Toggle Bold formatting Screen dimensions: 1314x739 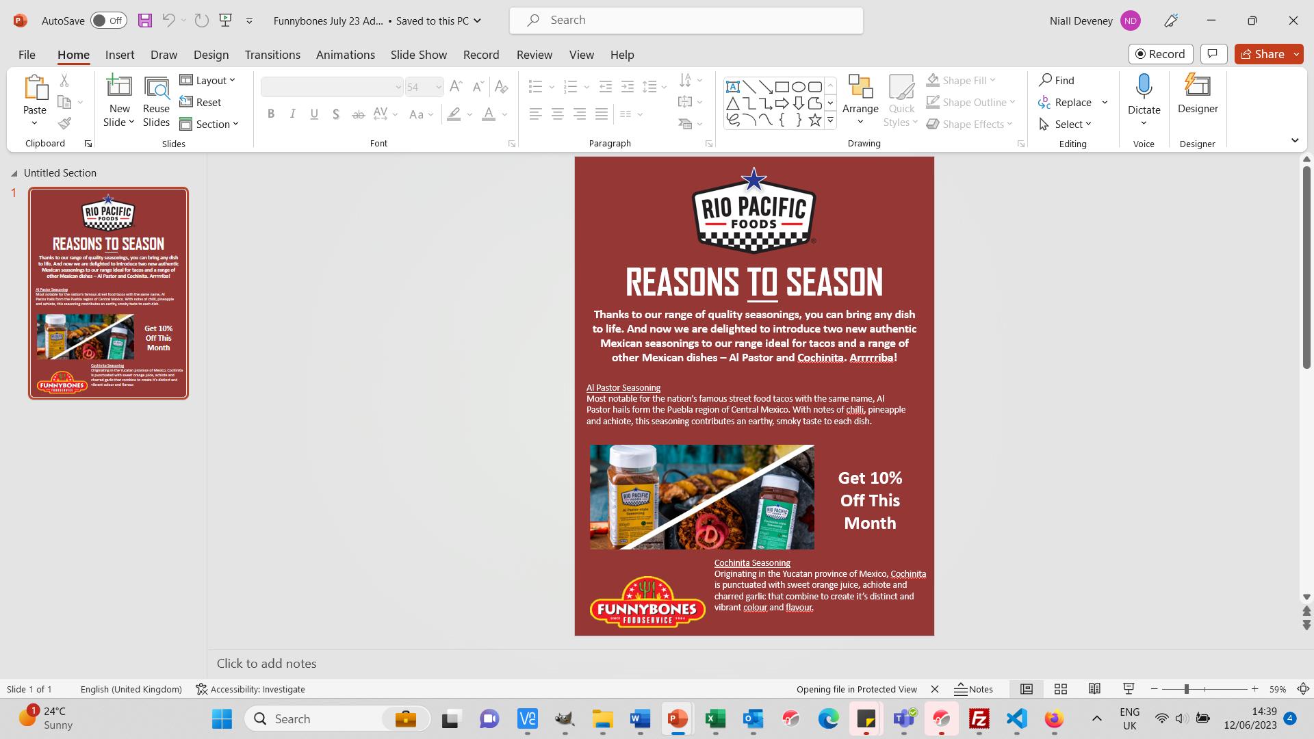(271, 114)
